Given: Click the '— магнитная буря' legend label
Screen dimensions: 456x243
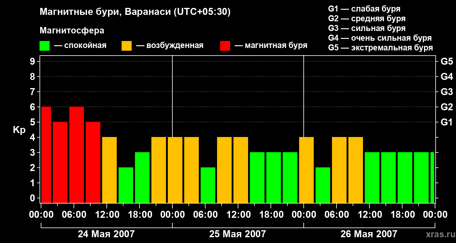Looking at the screenshot, I should tap(271, 46).
